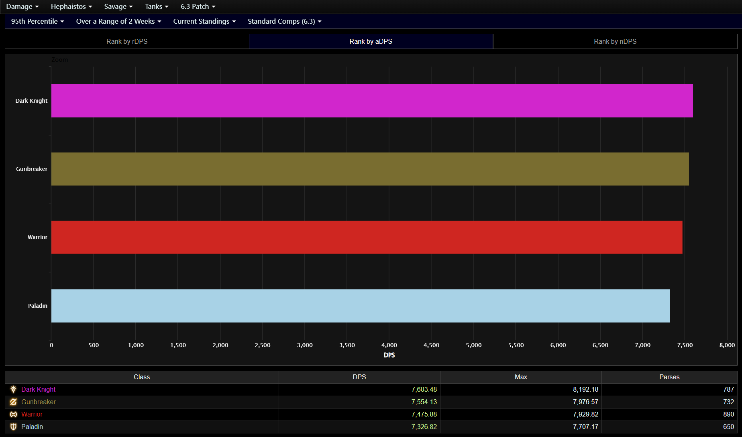
Task: Expand Over a Range of 2 Weeks
Action: click(118, 21)
